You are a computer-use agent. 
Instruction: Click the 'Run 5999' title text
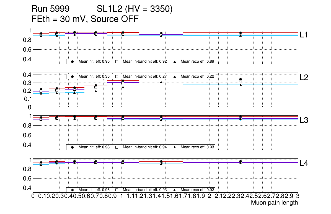[x=50, y=9]
